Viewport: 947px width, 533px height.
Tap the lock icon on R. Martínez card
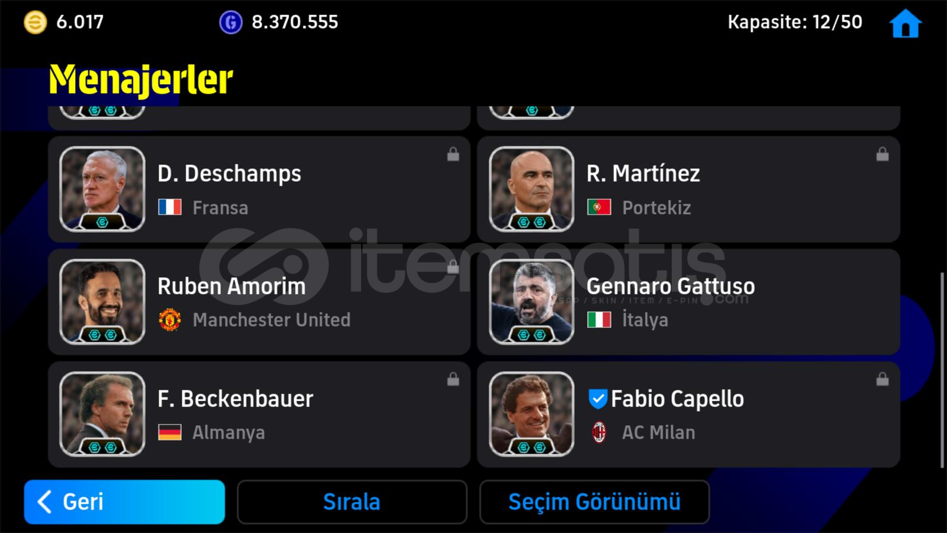pos(882,155)
